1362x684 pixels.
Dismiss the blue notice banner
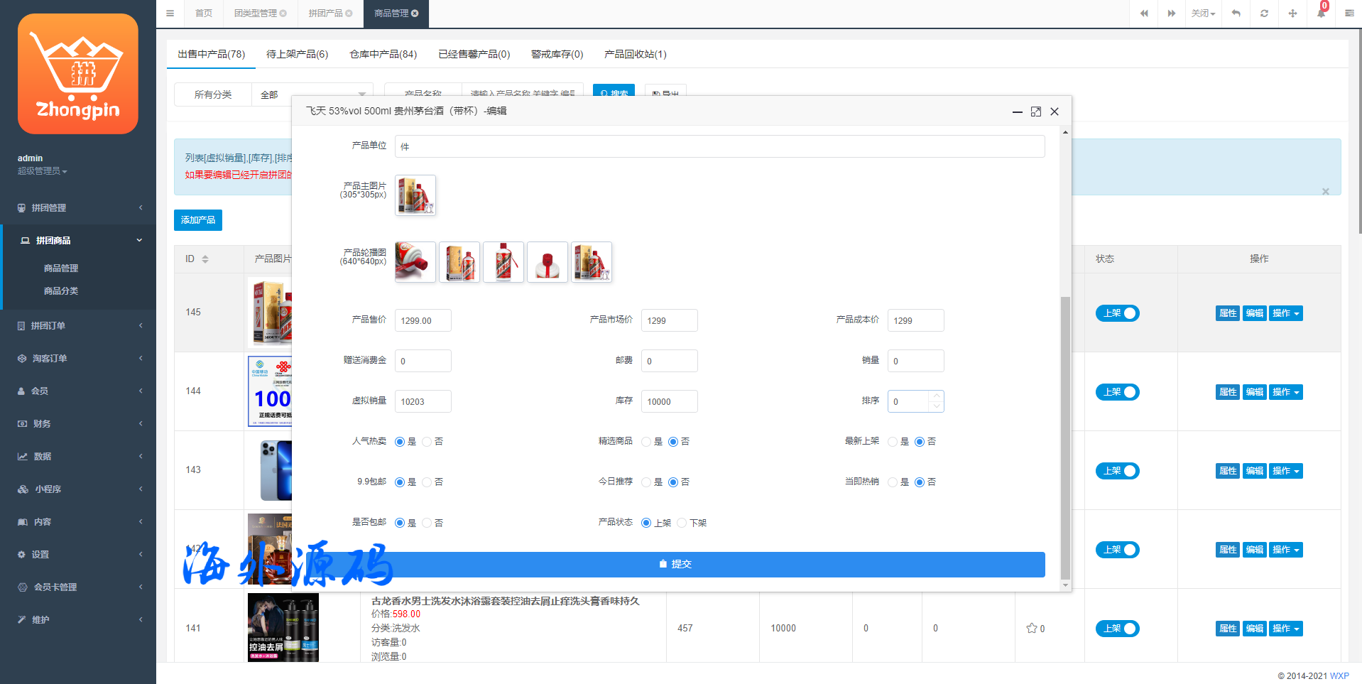1325,192
